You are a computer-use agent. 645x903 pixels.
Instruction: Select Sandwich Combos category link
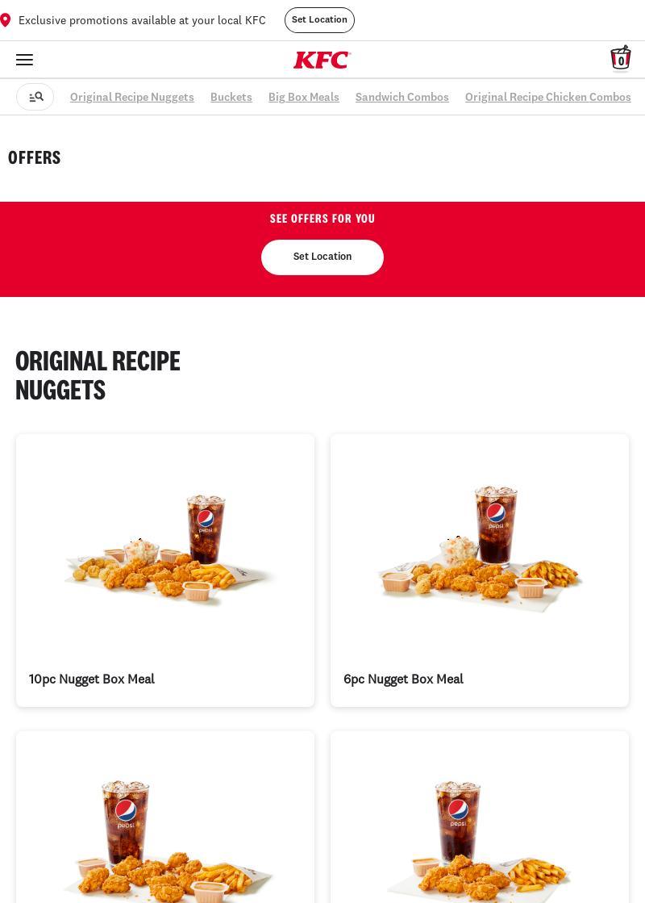pos(402,97)
